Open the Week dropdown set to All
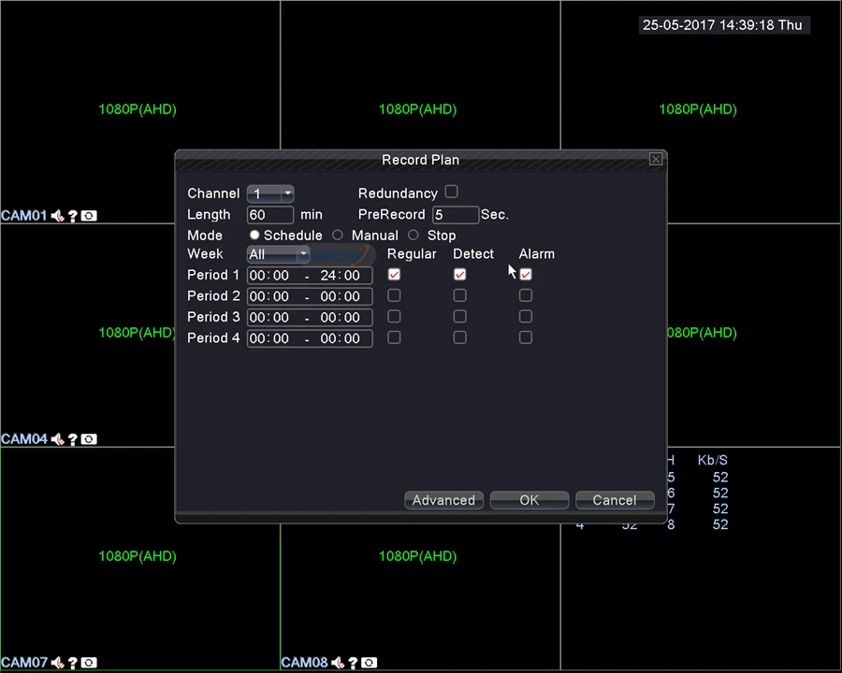The height and width of the screenshot is (673, 842). pyautogui.click(x=278, y=254)
